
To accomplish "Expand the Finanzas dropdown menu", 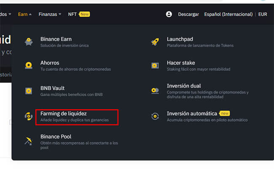I will click(50, 14).
